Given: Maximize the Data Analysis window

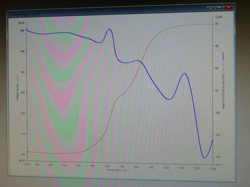Looking at the screenshot, I should 219,8.
